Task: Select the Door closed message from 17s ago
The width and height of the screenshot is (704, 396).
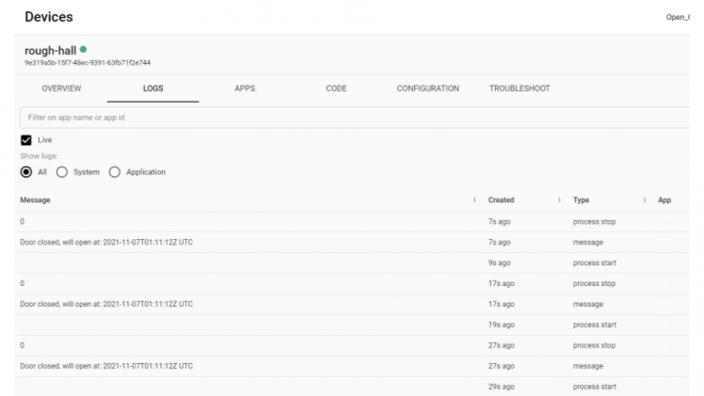Action: pyautogui.click(x=106, y=304)
